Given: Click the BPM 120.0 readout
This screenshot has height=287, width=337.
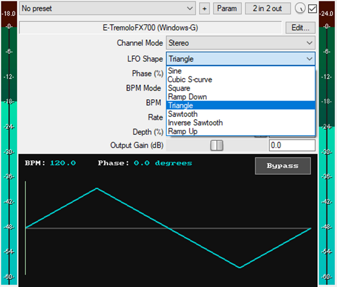Looking at the screenshot, I should click(x=50, y=163).
